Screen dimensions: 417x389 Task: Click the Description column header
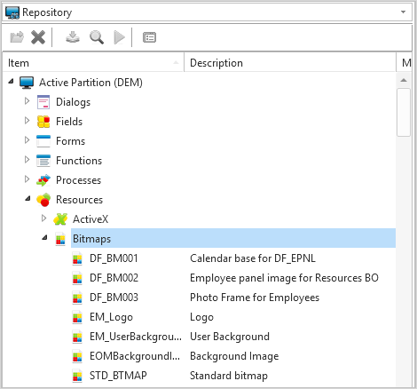tap(290, 63)
